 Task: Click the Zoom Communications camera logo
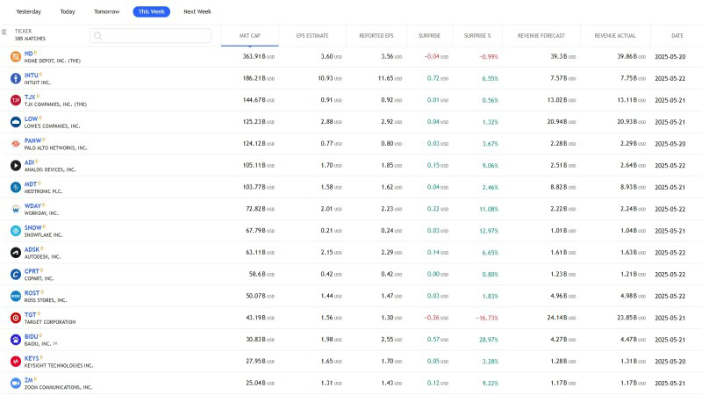pyautogui.click(x=16, y=383)
